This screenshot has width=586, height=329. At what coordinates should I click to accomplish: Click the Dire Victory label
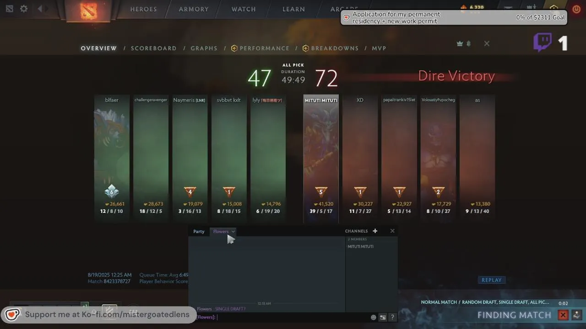(x=456, y=76)
